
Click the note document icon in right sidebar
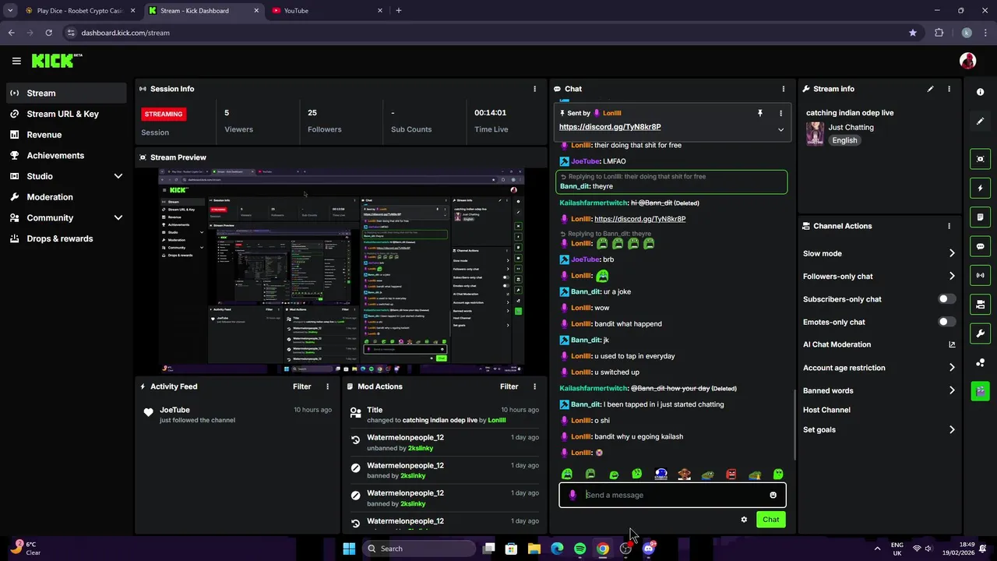pyautogui.click(x=980, y=217)
